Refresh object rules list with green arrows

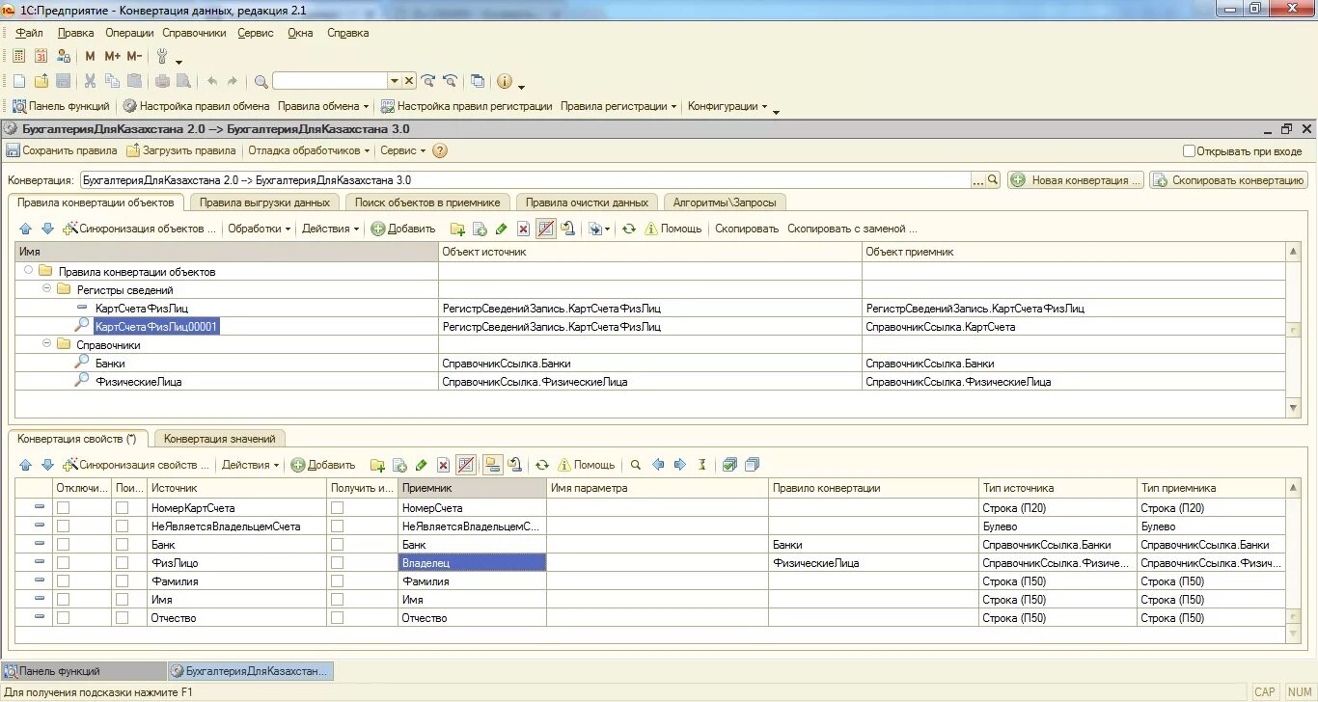(629, 229)
